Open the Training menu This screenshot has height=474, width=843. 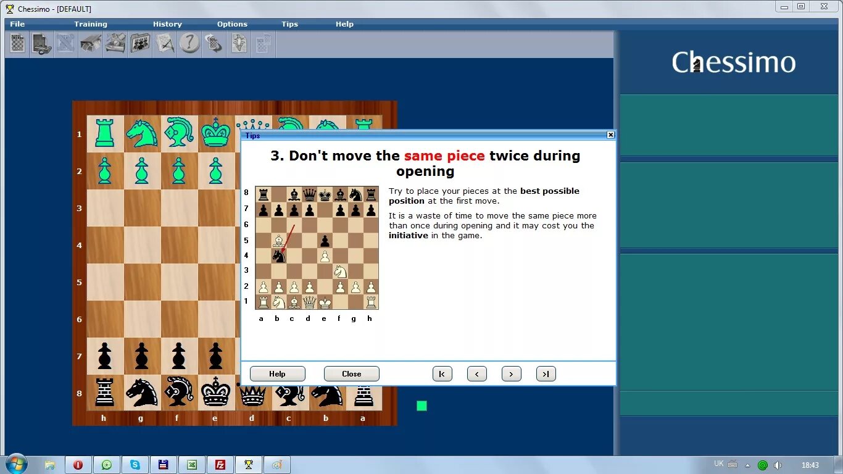point(91,24)
